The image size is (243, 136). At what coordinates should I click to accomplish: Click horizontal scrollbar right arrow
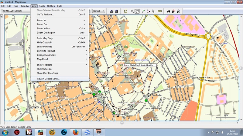click(238, 123)
